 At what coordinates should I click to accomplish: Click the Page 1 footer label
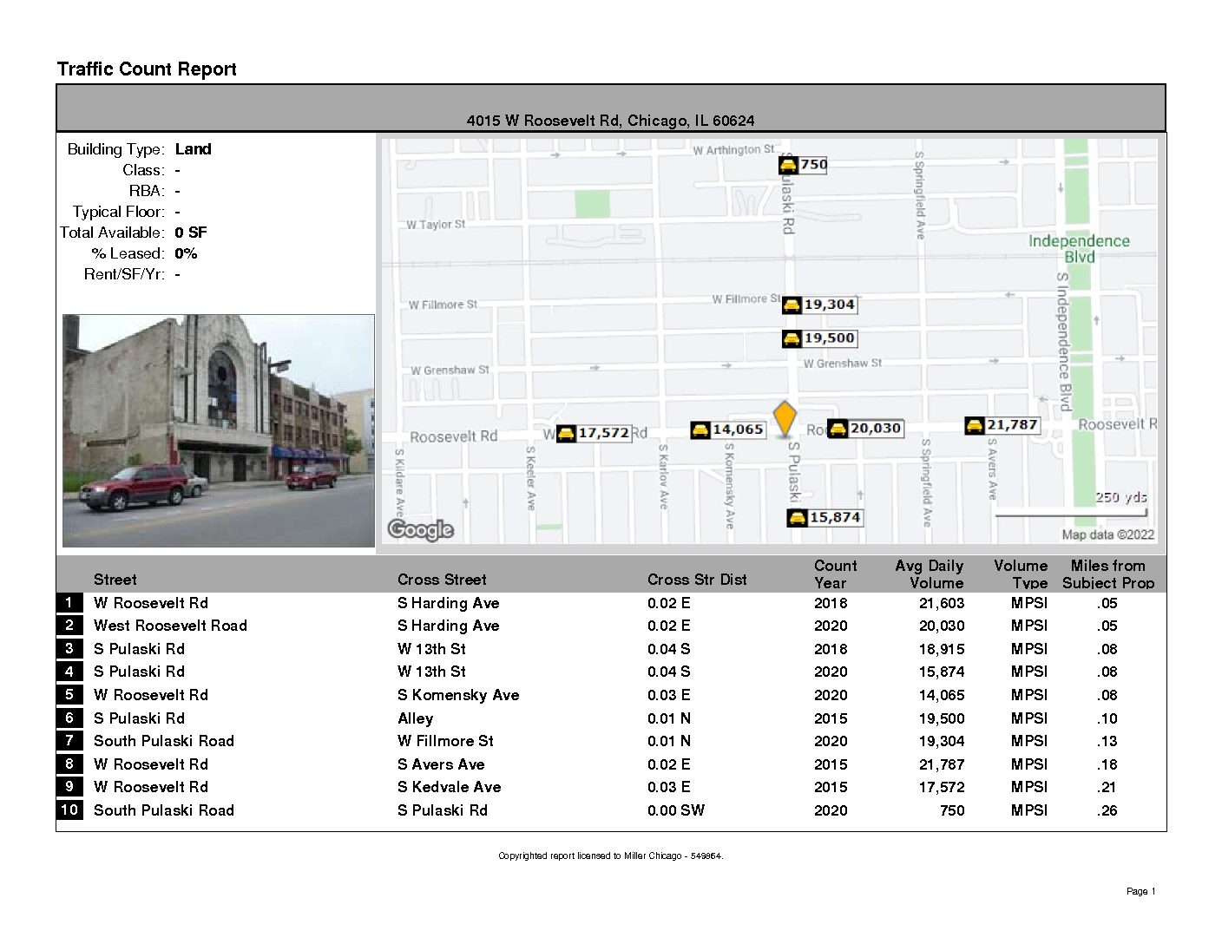(1140, 891)
